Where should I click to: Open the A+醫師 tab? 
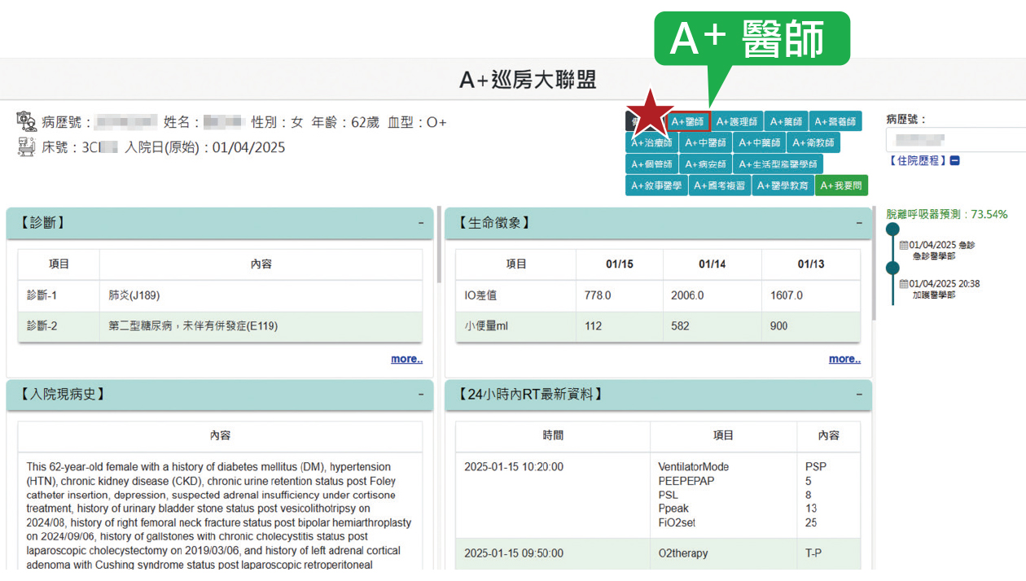click(688, 121)
